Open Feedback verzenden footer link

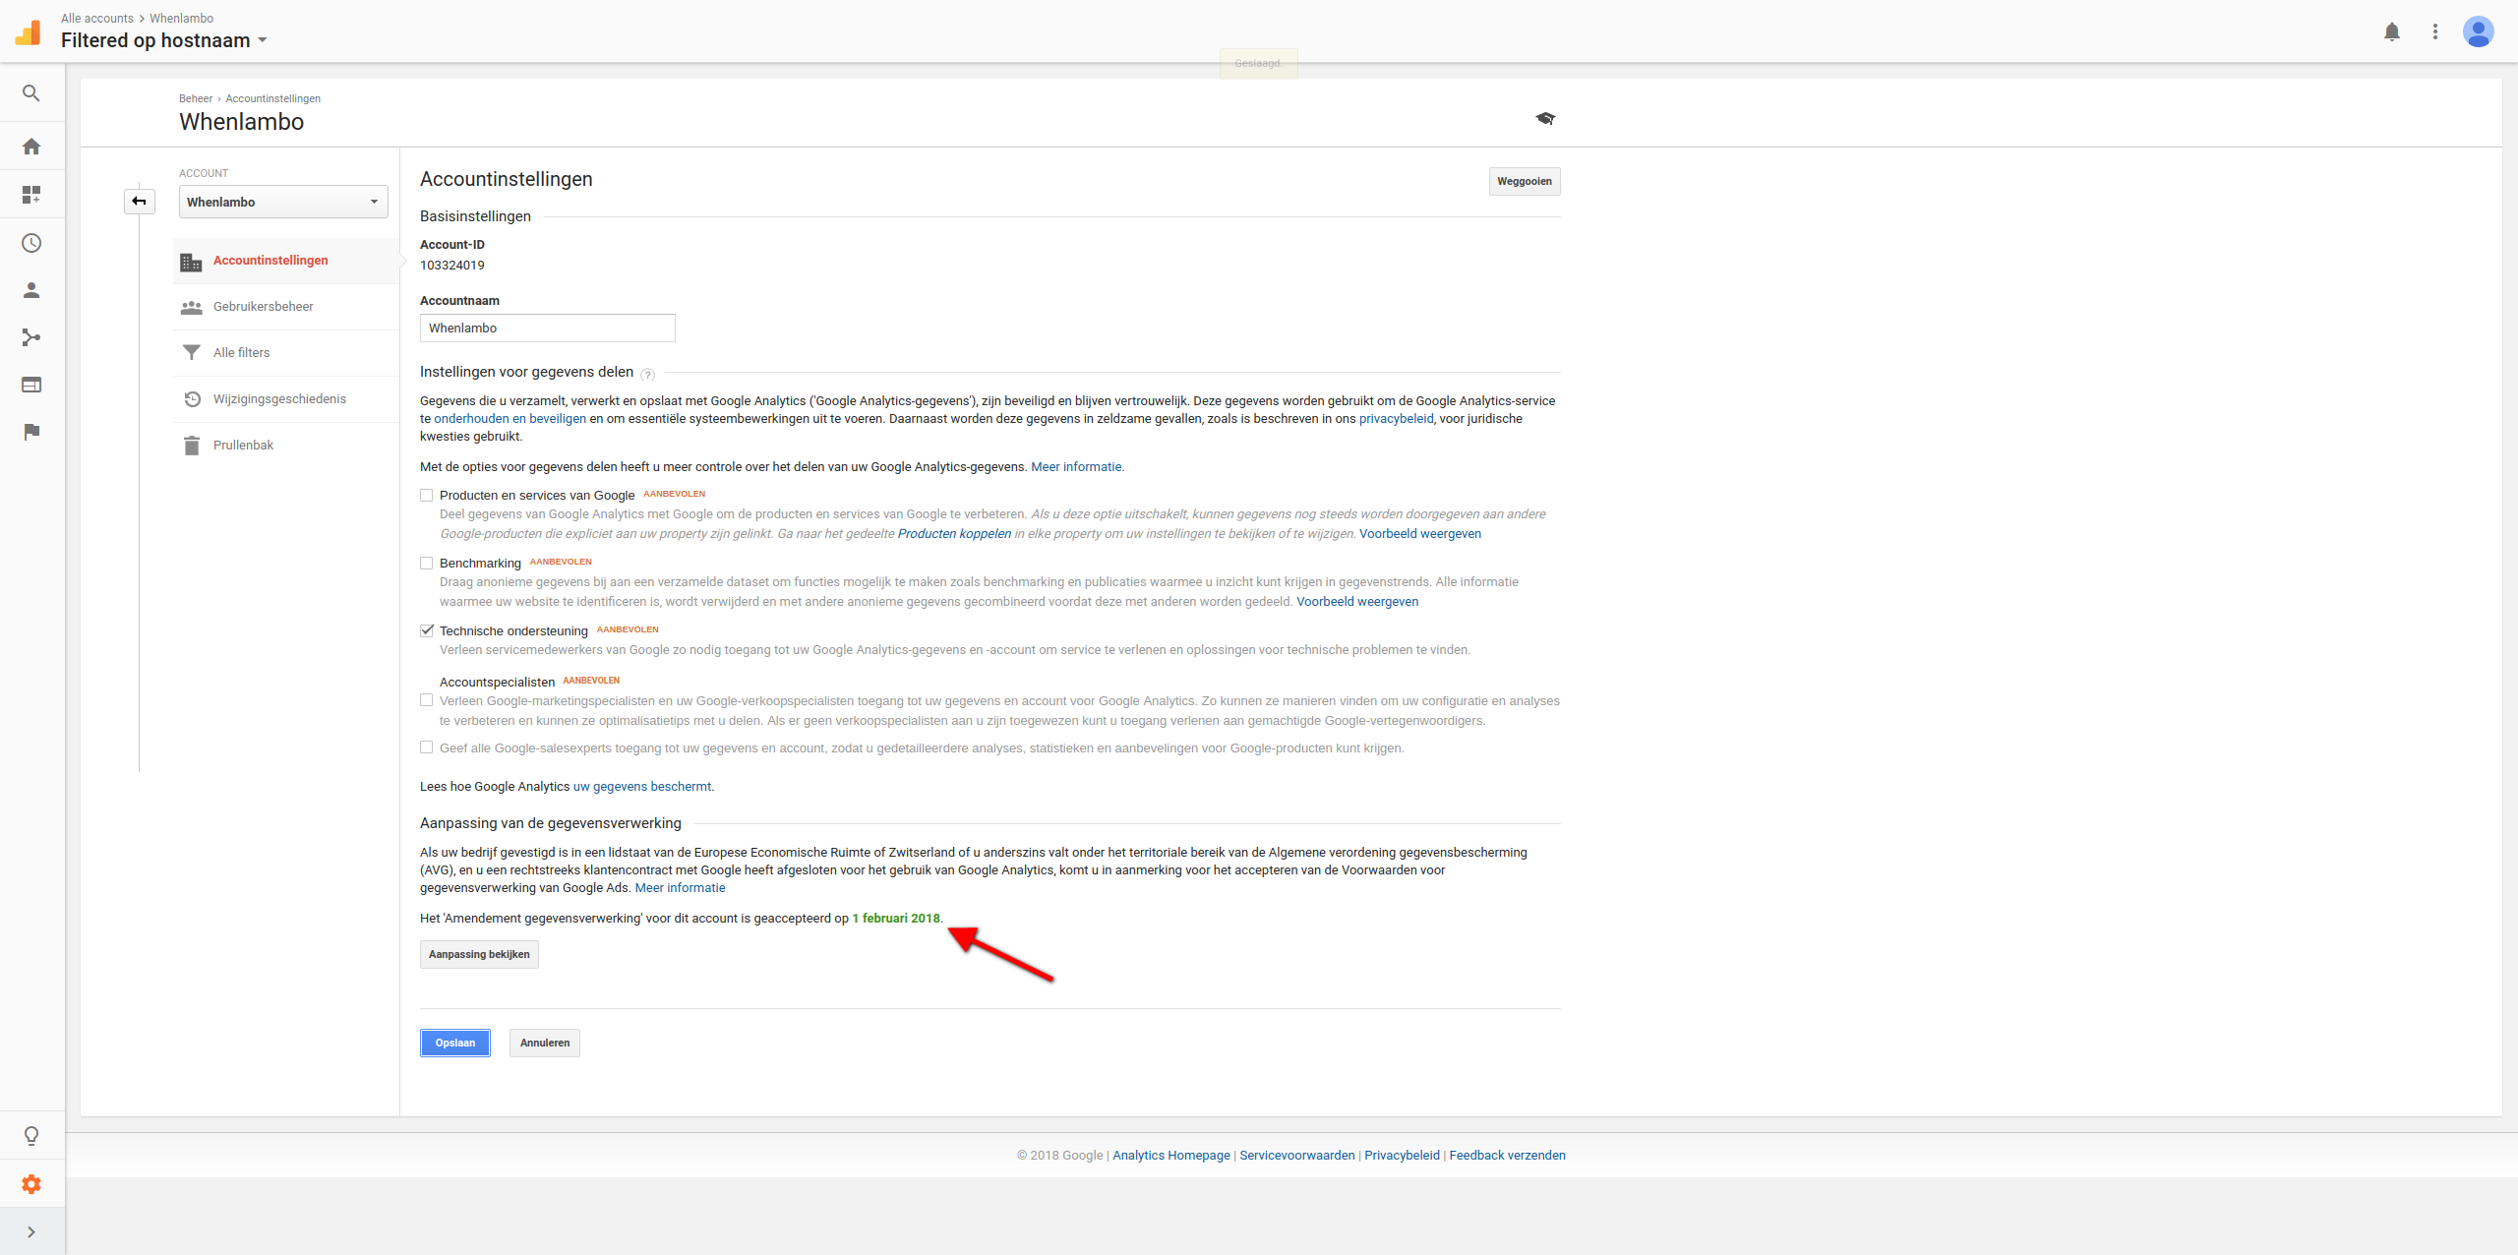coord(1507,1156)
